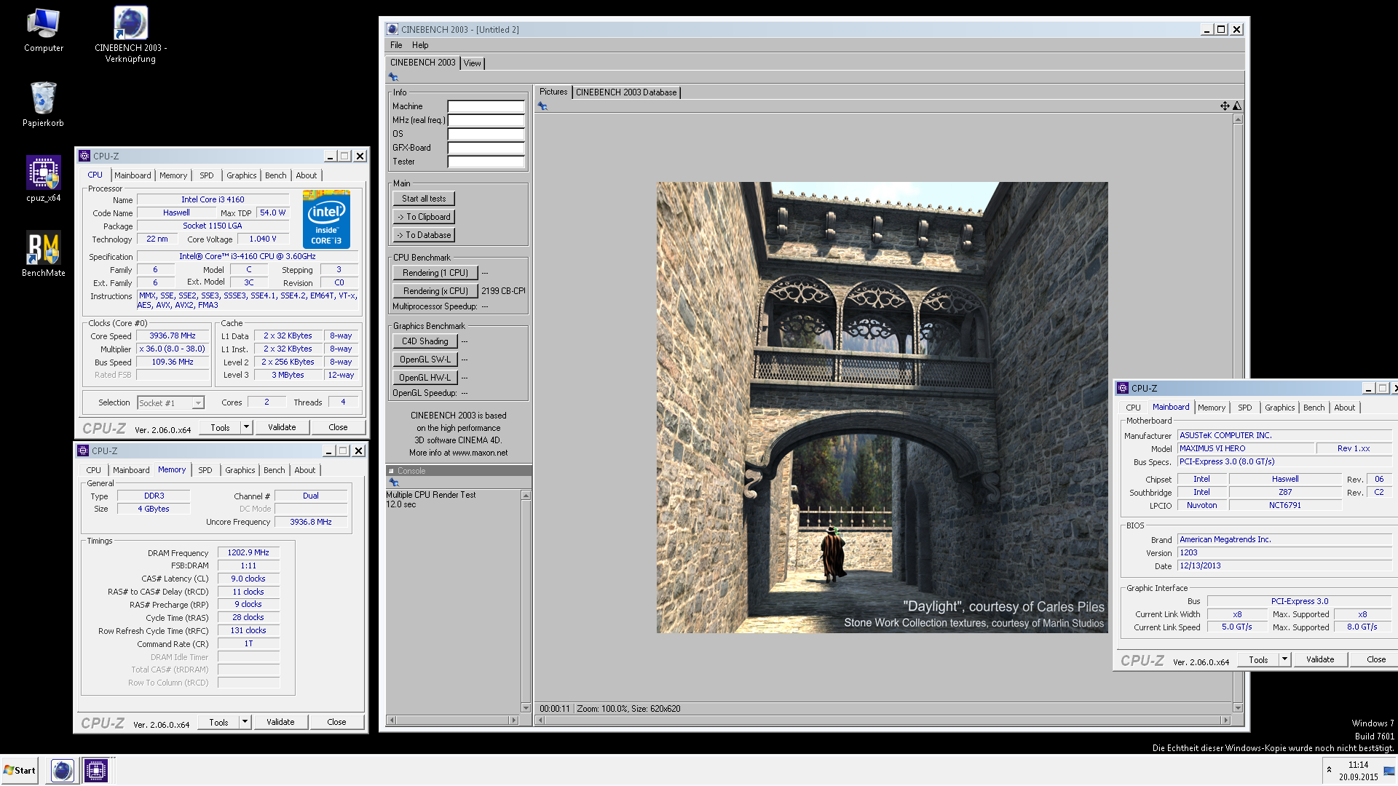Screen dimensions: 1398x786
Task: Open the File menu in CINEBENCH
Action: pos(396,45)
